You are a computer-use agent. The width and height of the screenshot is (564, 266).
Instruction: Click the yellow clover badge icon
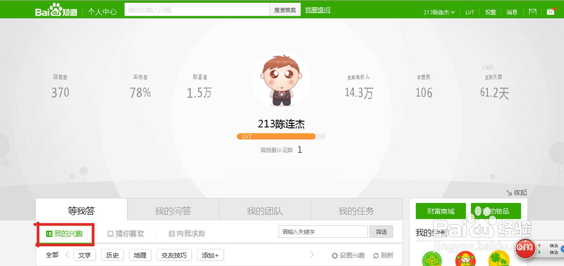click(x=499, y=259)
